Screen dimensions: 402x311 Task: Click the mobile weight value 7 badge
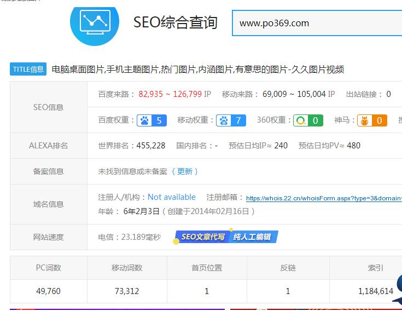(238, 120)
